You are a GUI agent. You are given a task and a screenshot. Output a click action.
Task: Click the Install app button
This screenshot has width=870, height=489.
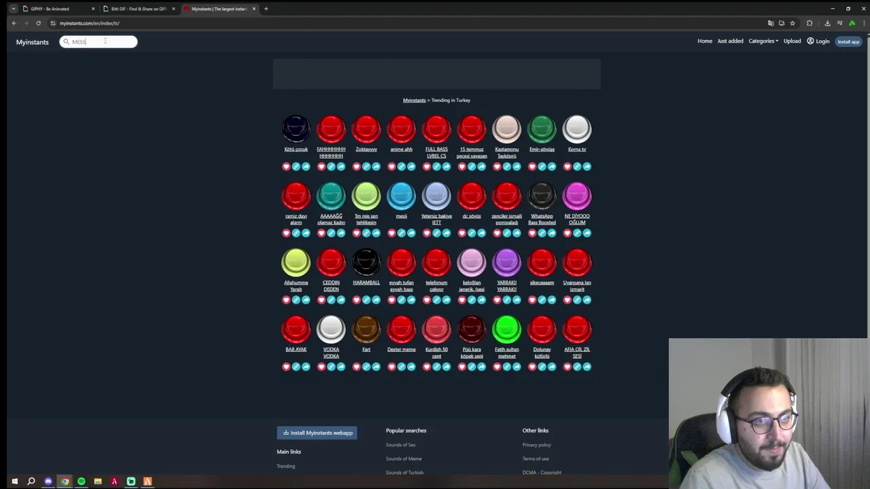tap(848, 41)
